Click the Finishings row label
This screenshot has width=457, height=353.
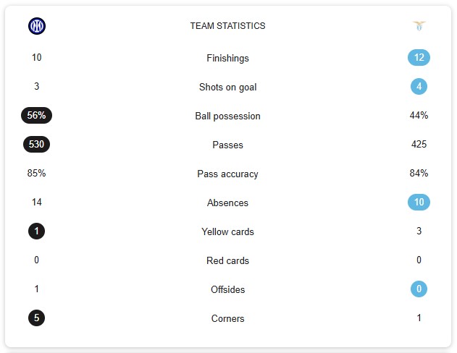(x=227, y=58)
